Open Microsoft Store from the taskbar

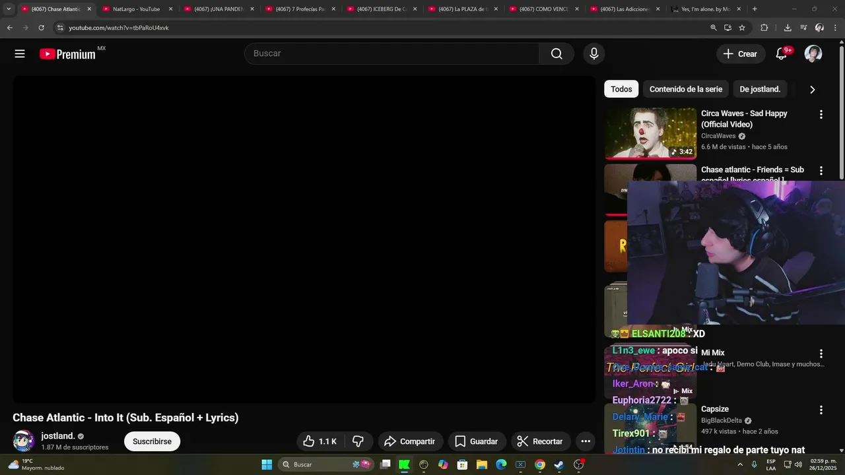click(x=462, y=464)
